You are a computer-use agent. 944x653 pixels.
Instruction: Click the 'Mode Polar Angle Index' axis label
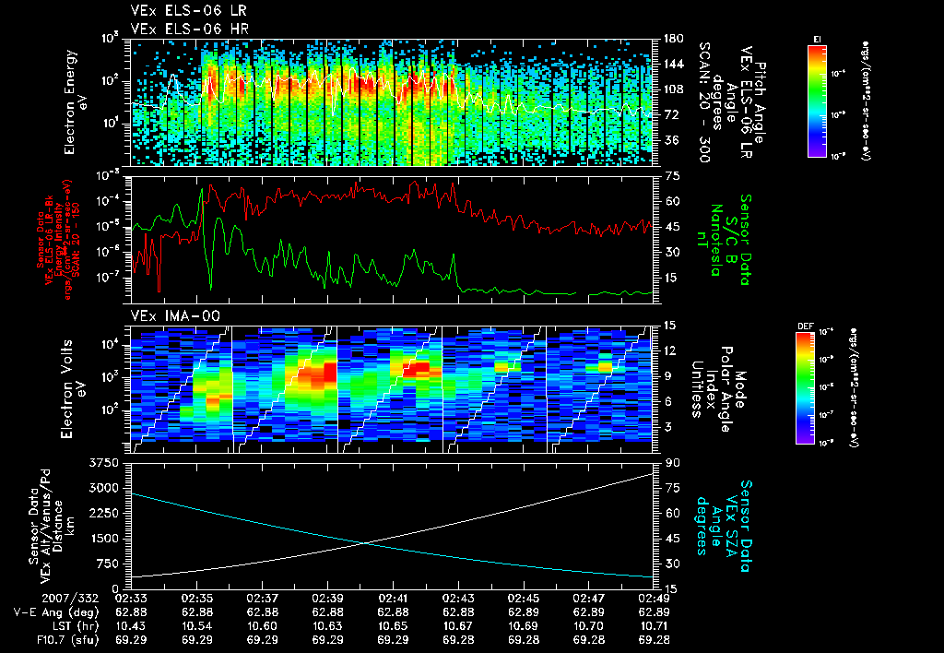click(726, 389)
